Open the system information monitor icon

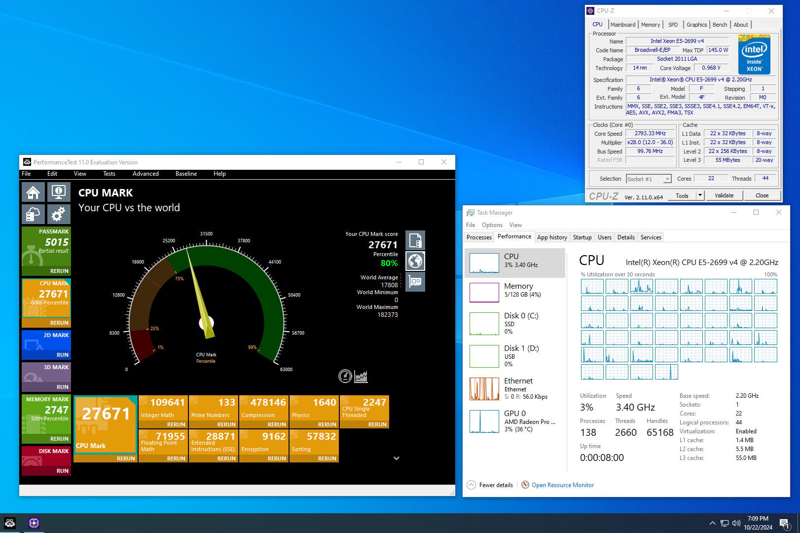[59, 192]
